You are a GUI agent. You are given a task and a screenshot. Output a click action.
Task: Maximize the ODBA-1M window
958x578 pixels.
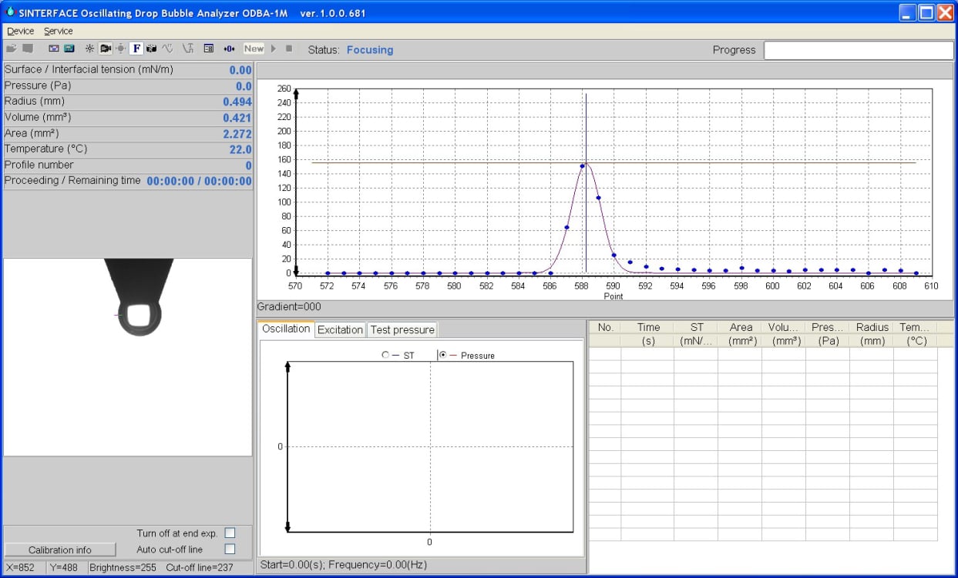click(x=926, y=12)
